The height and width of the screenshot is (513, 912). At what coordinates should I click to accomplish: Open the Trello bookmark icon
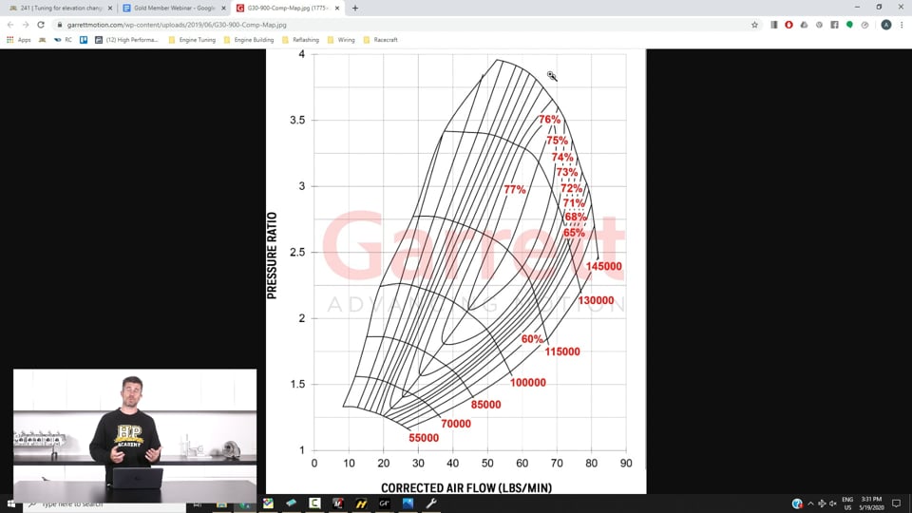tap(84, 40)
